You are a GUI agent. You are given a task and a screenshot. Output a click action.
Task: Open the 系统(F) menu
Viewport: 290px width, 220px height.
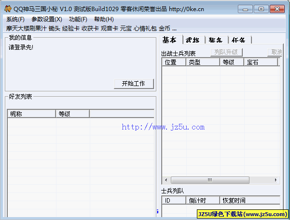pos(15,19)
